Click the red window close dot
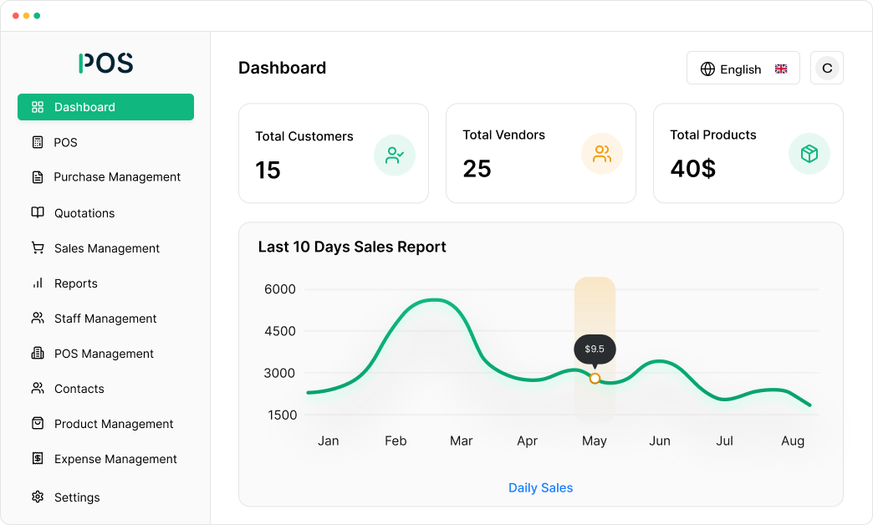The image size is (873, 525). coord(16,16)
